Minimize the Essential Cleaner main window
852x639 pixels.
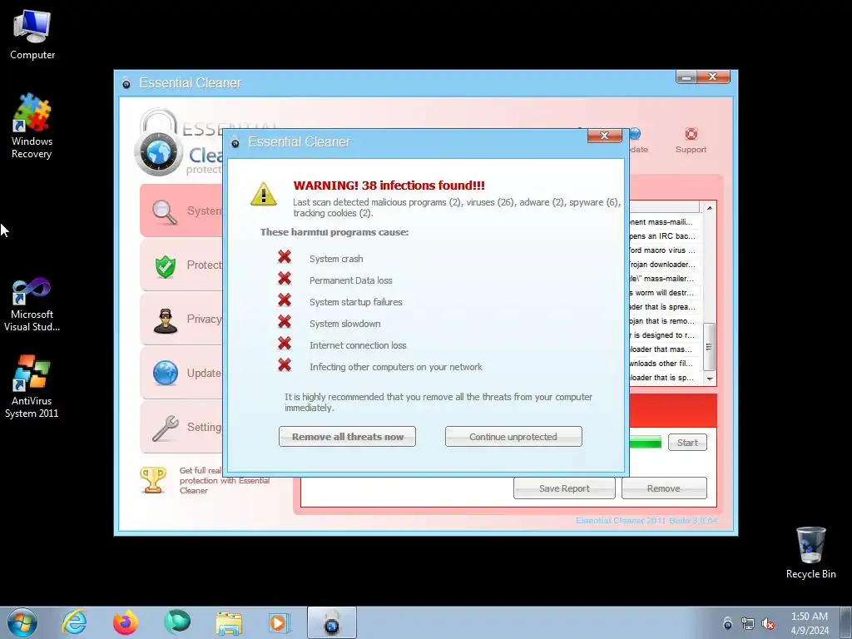point(686,77)
